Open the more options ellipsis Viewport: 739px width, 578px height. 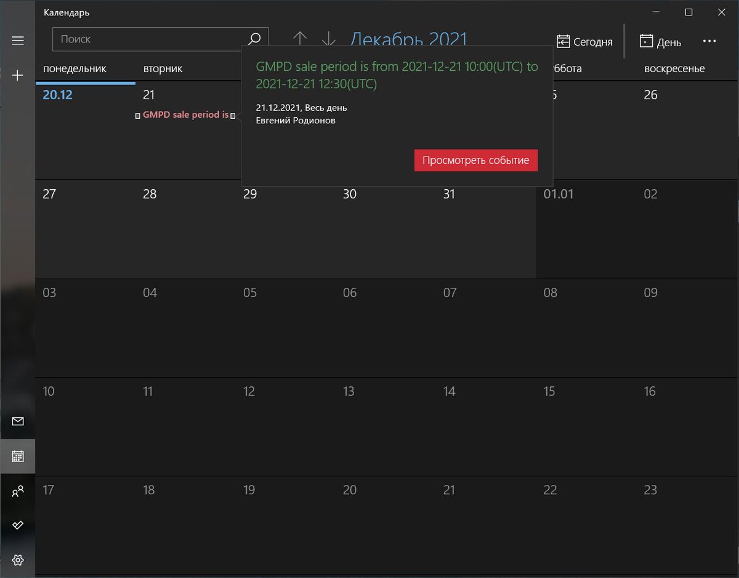[x=709, y=41]
